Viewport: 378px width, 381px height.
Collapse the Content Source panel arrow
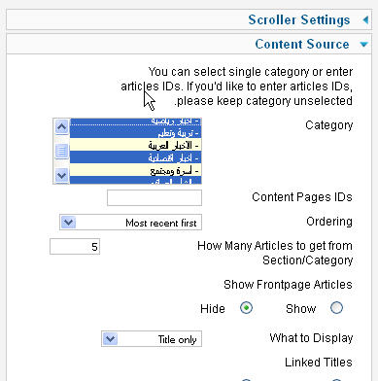pos(364,45)
